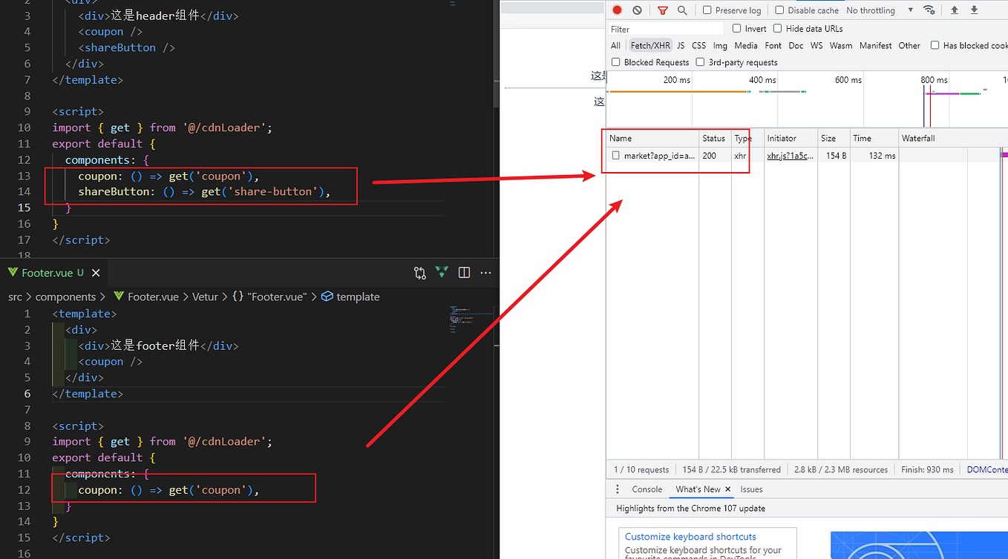Image resolution: width=1008 pixels, height=559 pixels.
Task: Click the export HAR download arrow
Action: [x=975, y=10]
